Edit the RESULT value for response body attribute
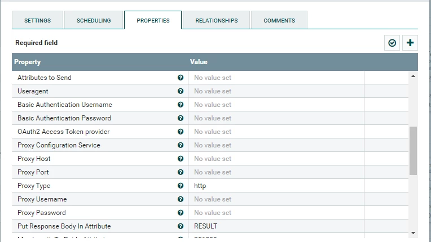431x242 pixels. pyautogui.click(x=276, y=226)
